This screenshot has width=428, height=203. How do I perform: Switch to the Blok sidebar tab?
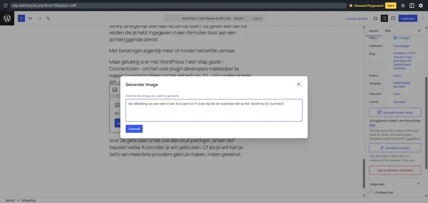pos(388,31)
